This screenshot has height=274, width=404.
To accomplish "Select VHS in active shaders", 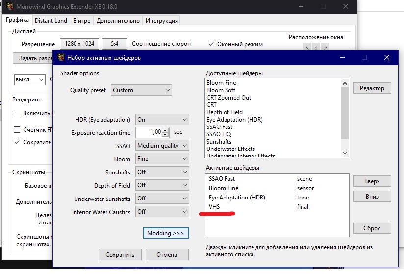I will point(277,207).
